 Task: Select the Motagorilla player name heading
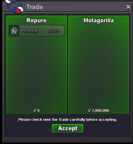click(x=98, y=20)
